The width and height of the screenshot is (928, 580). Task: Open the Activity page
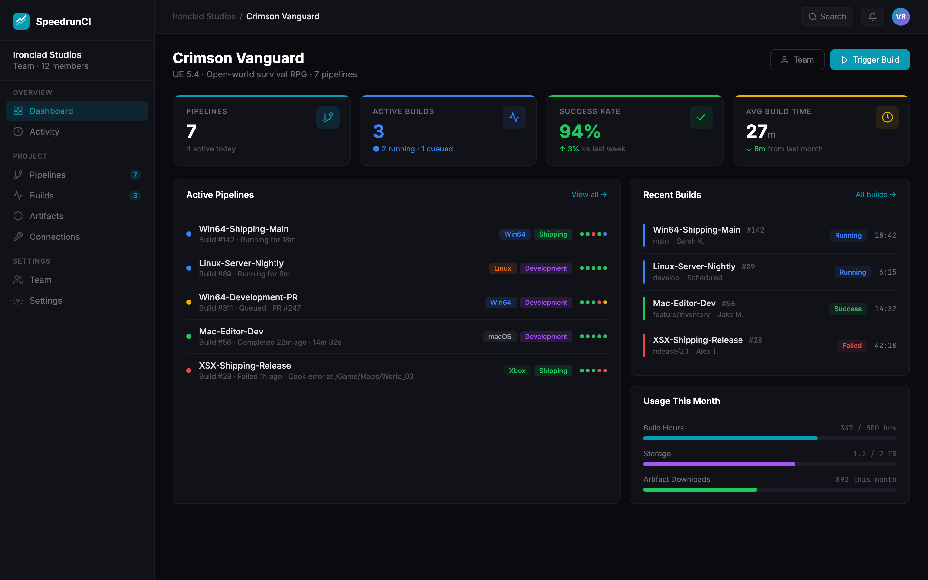(x=77, y=131)
